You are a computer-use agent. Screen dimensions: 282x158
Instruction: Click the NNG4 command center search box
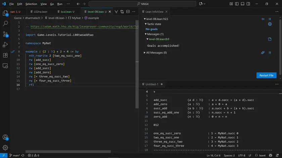tap(144, 4)
